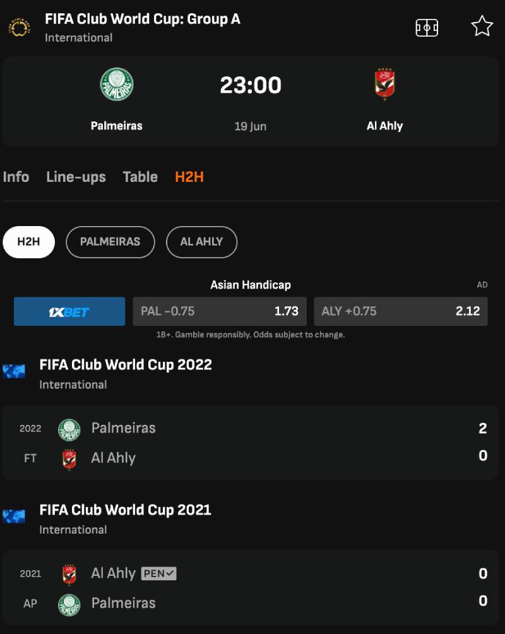Select the H2H filter pill
Viewport: 505px width, 634px height.
click(28, 242)
